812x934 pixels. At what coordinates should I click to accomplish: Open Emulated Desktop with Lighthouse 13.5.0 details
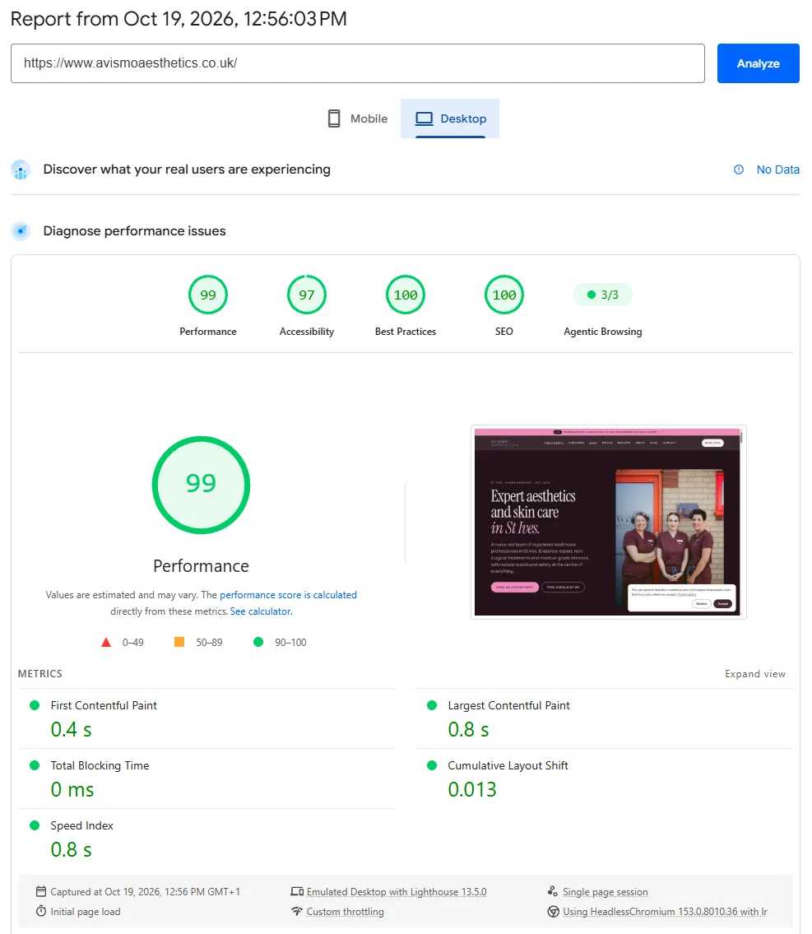coord(397,892)
